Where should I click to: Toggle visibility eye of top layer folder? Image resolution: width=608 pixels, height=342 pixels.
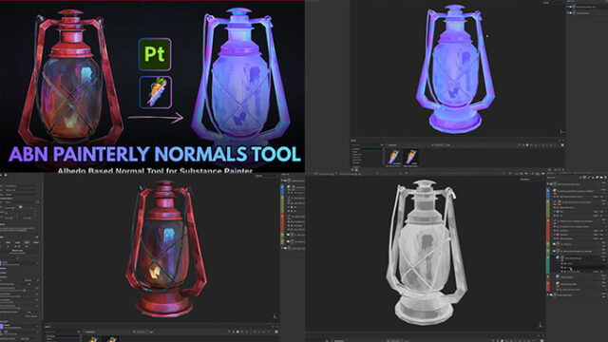[551, 183]
